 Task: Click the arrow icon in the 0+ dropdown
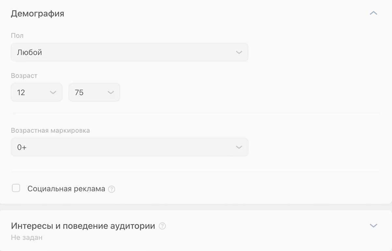239,147
